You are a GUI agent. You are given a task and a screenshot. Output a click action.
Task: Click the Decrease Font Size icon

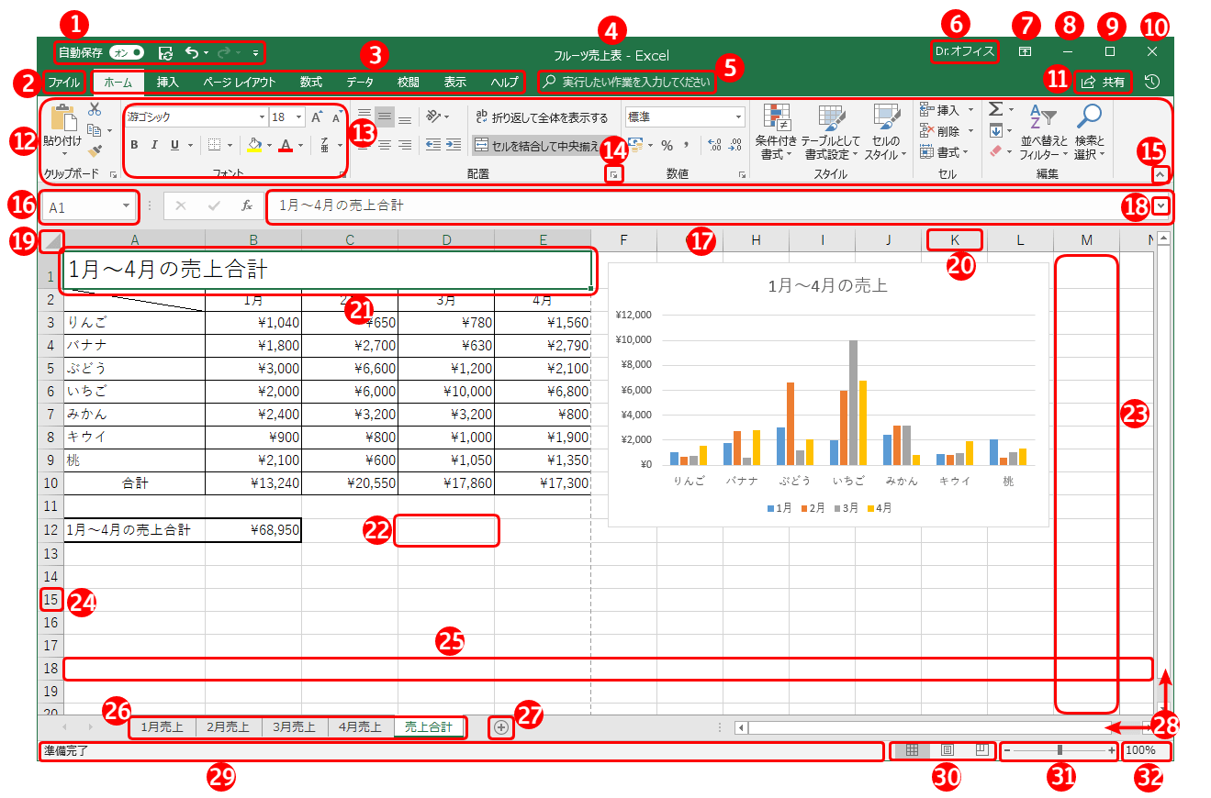(x=336, y=117)
